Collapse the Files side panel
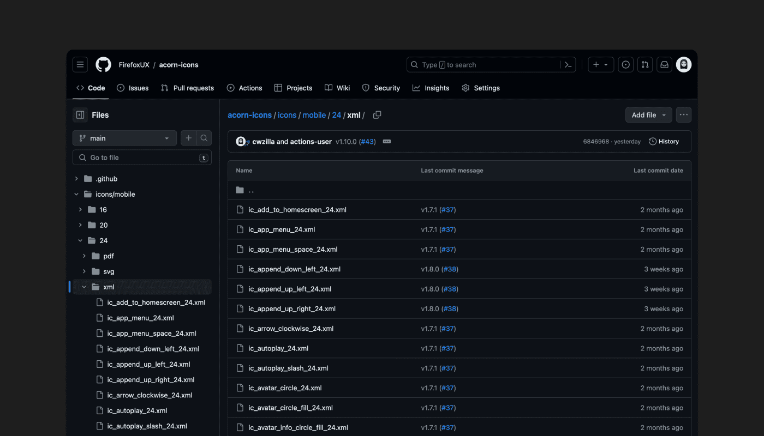Screen dimensions: 764x436 coord(80,115)
